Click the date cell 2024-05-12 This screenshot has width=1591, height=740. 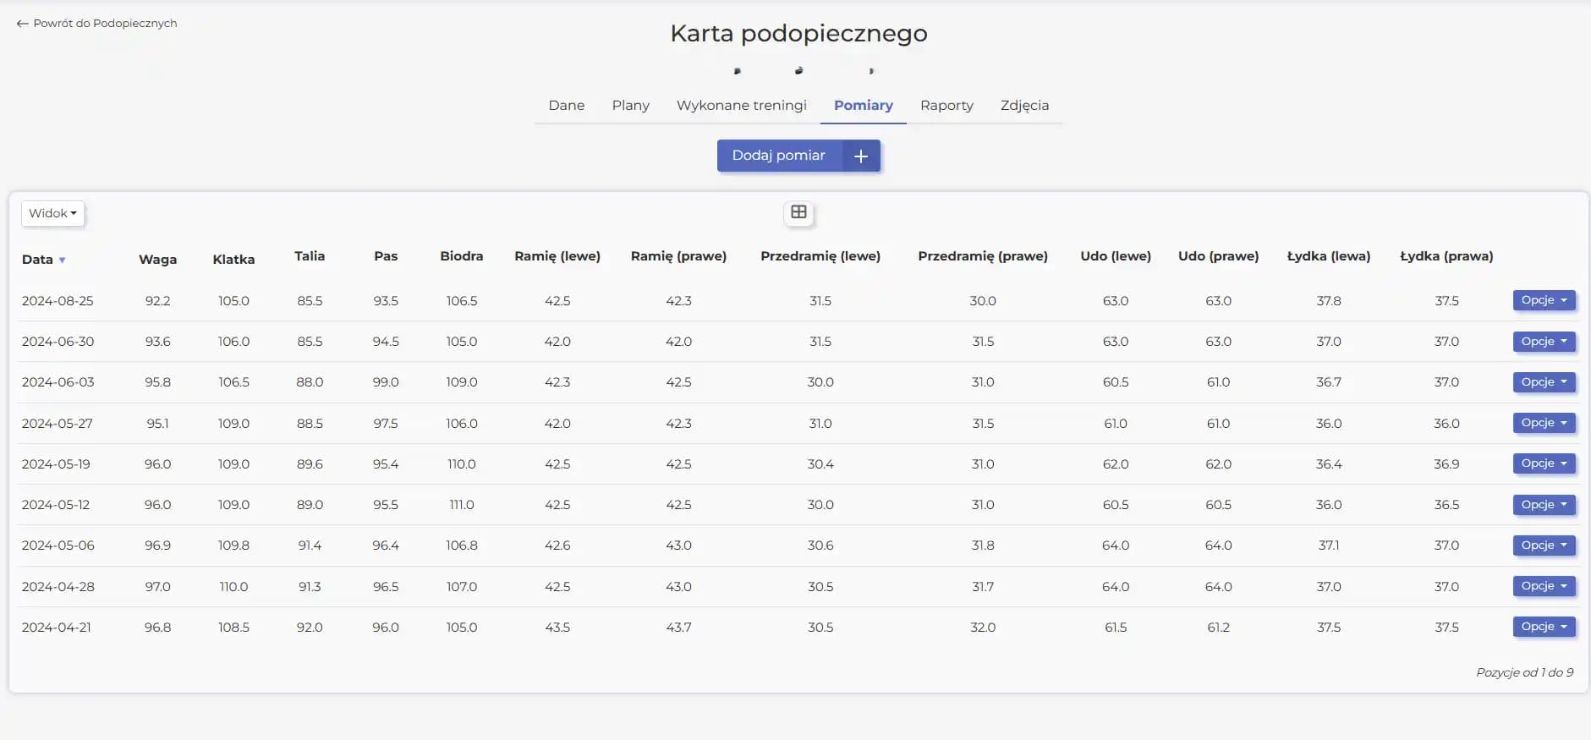pyautogui.click(x=56, y=505)
